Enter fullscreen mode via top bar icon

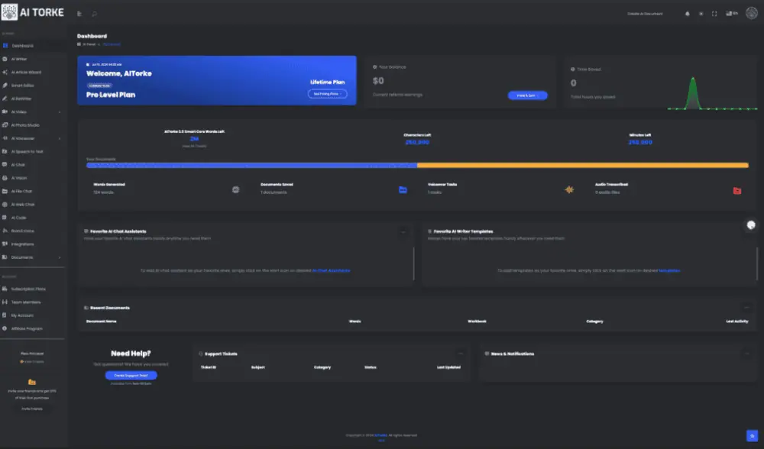pyautogui.click(x=714, y=14)
